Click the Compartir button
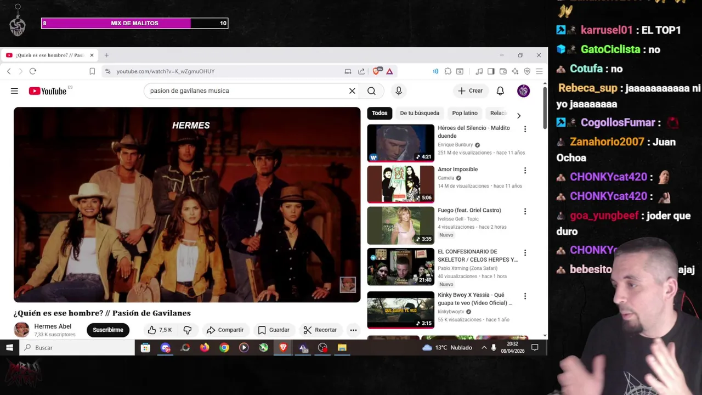The height and width of the screenshot is (395, 702). click(225, 330)
